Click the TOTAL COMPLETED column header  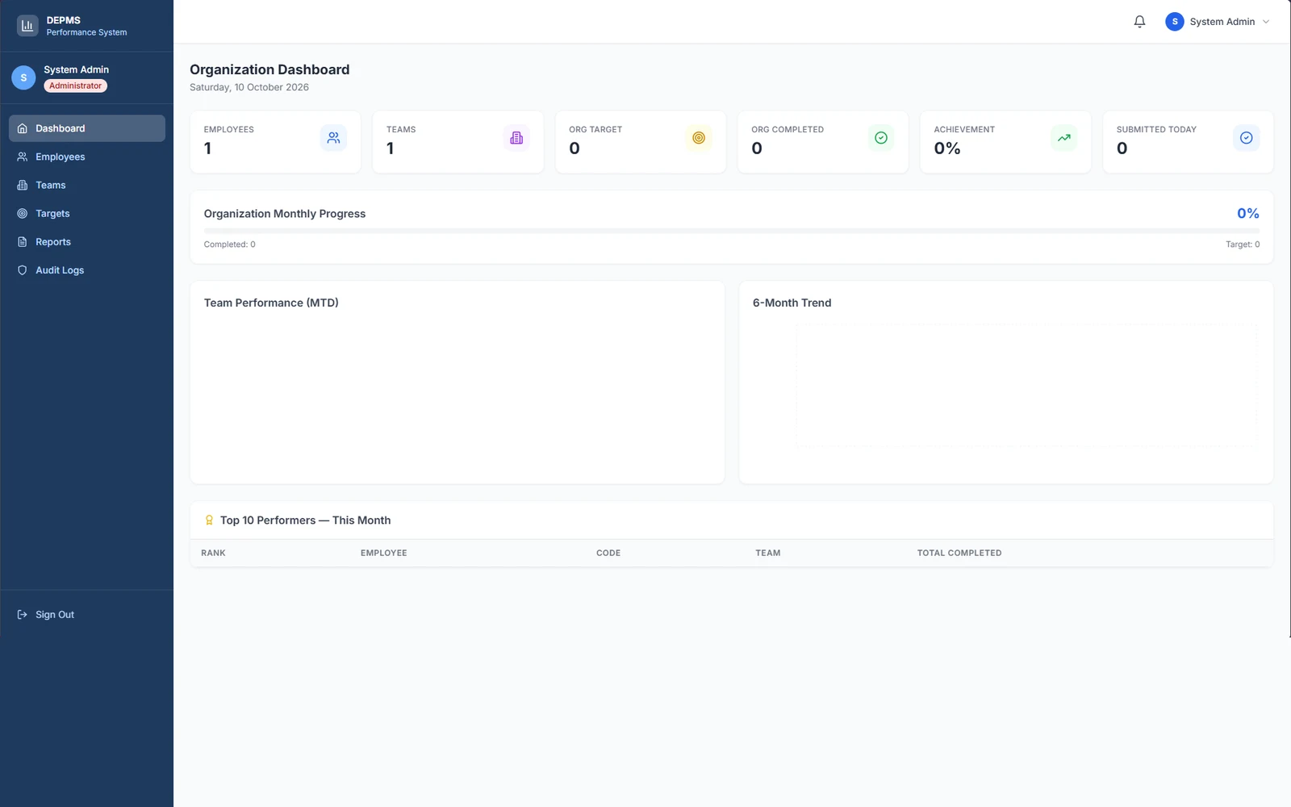pyautogui.click(x=959, y=553)
